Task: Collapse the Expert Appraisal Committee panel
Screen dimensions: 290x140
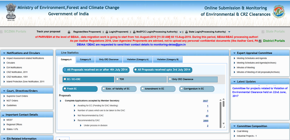Action: tap(234, 53)
